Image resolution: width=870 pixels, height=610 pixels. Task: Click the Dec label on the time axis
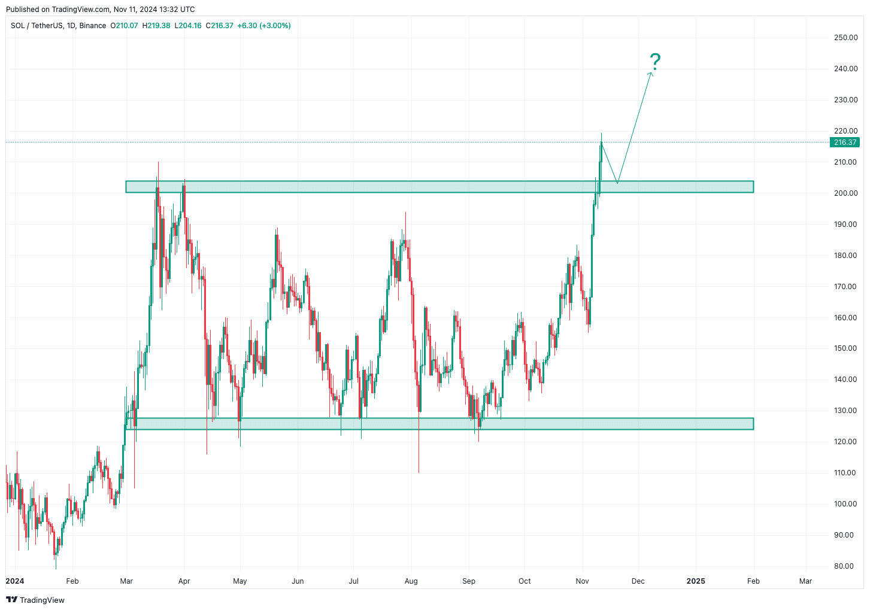(x=638, y=581)
